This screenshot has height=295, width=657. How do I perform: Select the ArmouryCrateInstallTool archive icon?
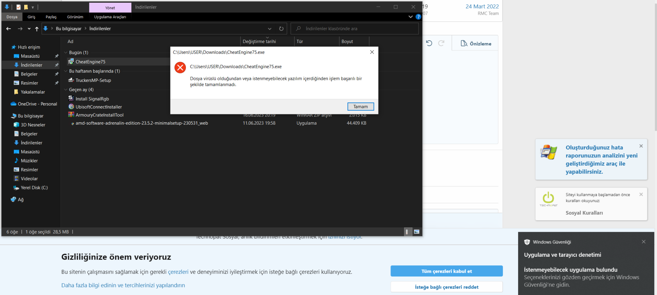point(71,115)
